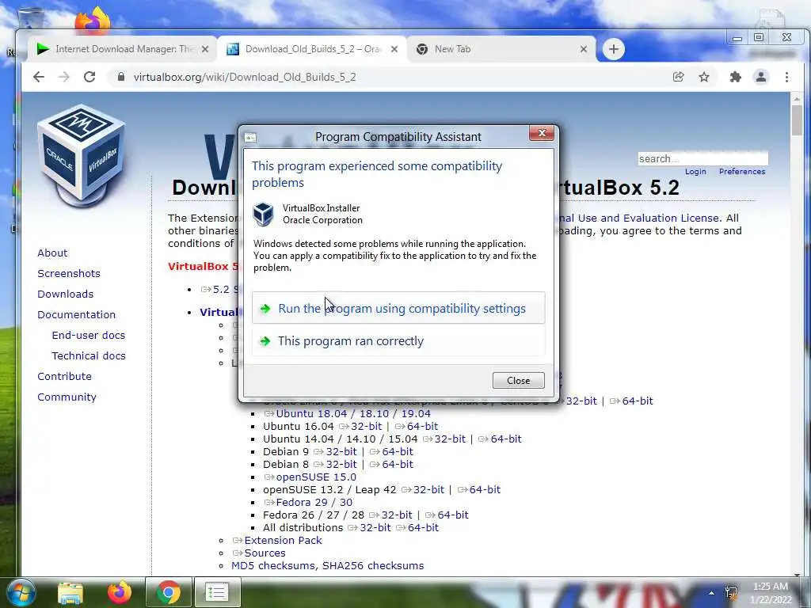Screen dimensions: 811x608
Task: Open the SHA256 checksums link
Action: pos(373,565)
